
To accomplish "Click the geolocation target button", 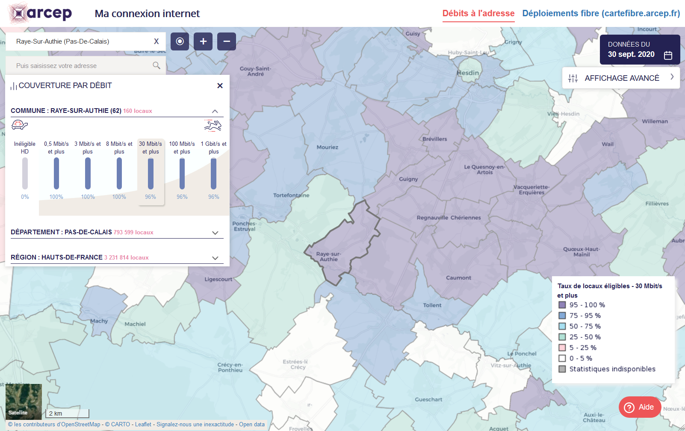I will click(180, 41).
